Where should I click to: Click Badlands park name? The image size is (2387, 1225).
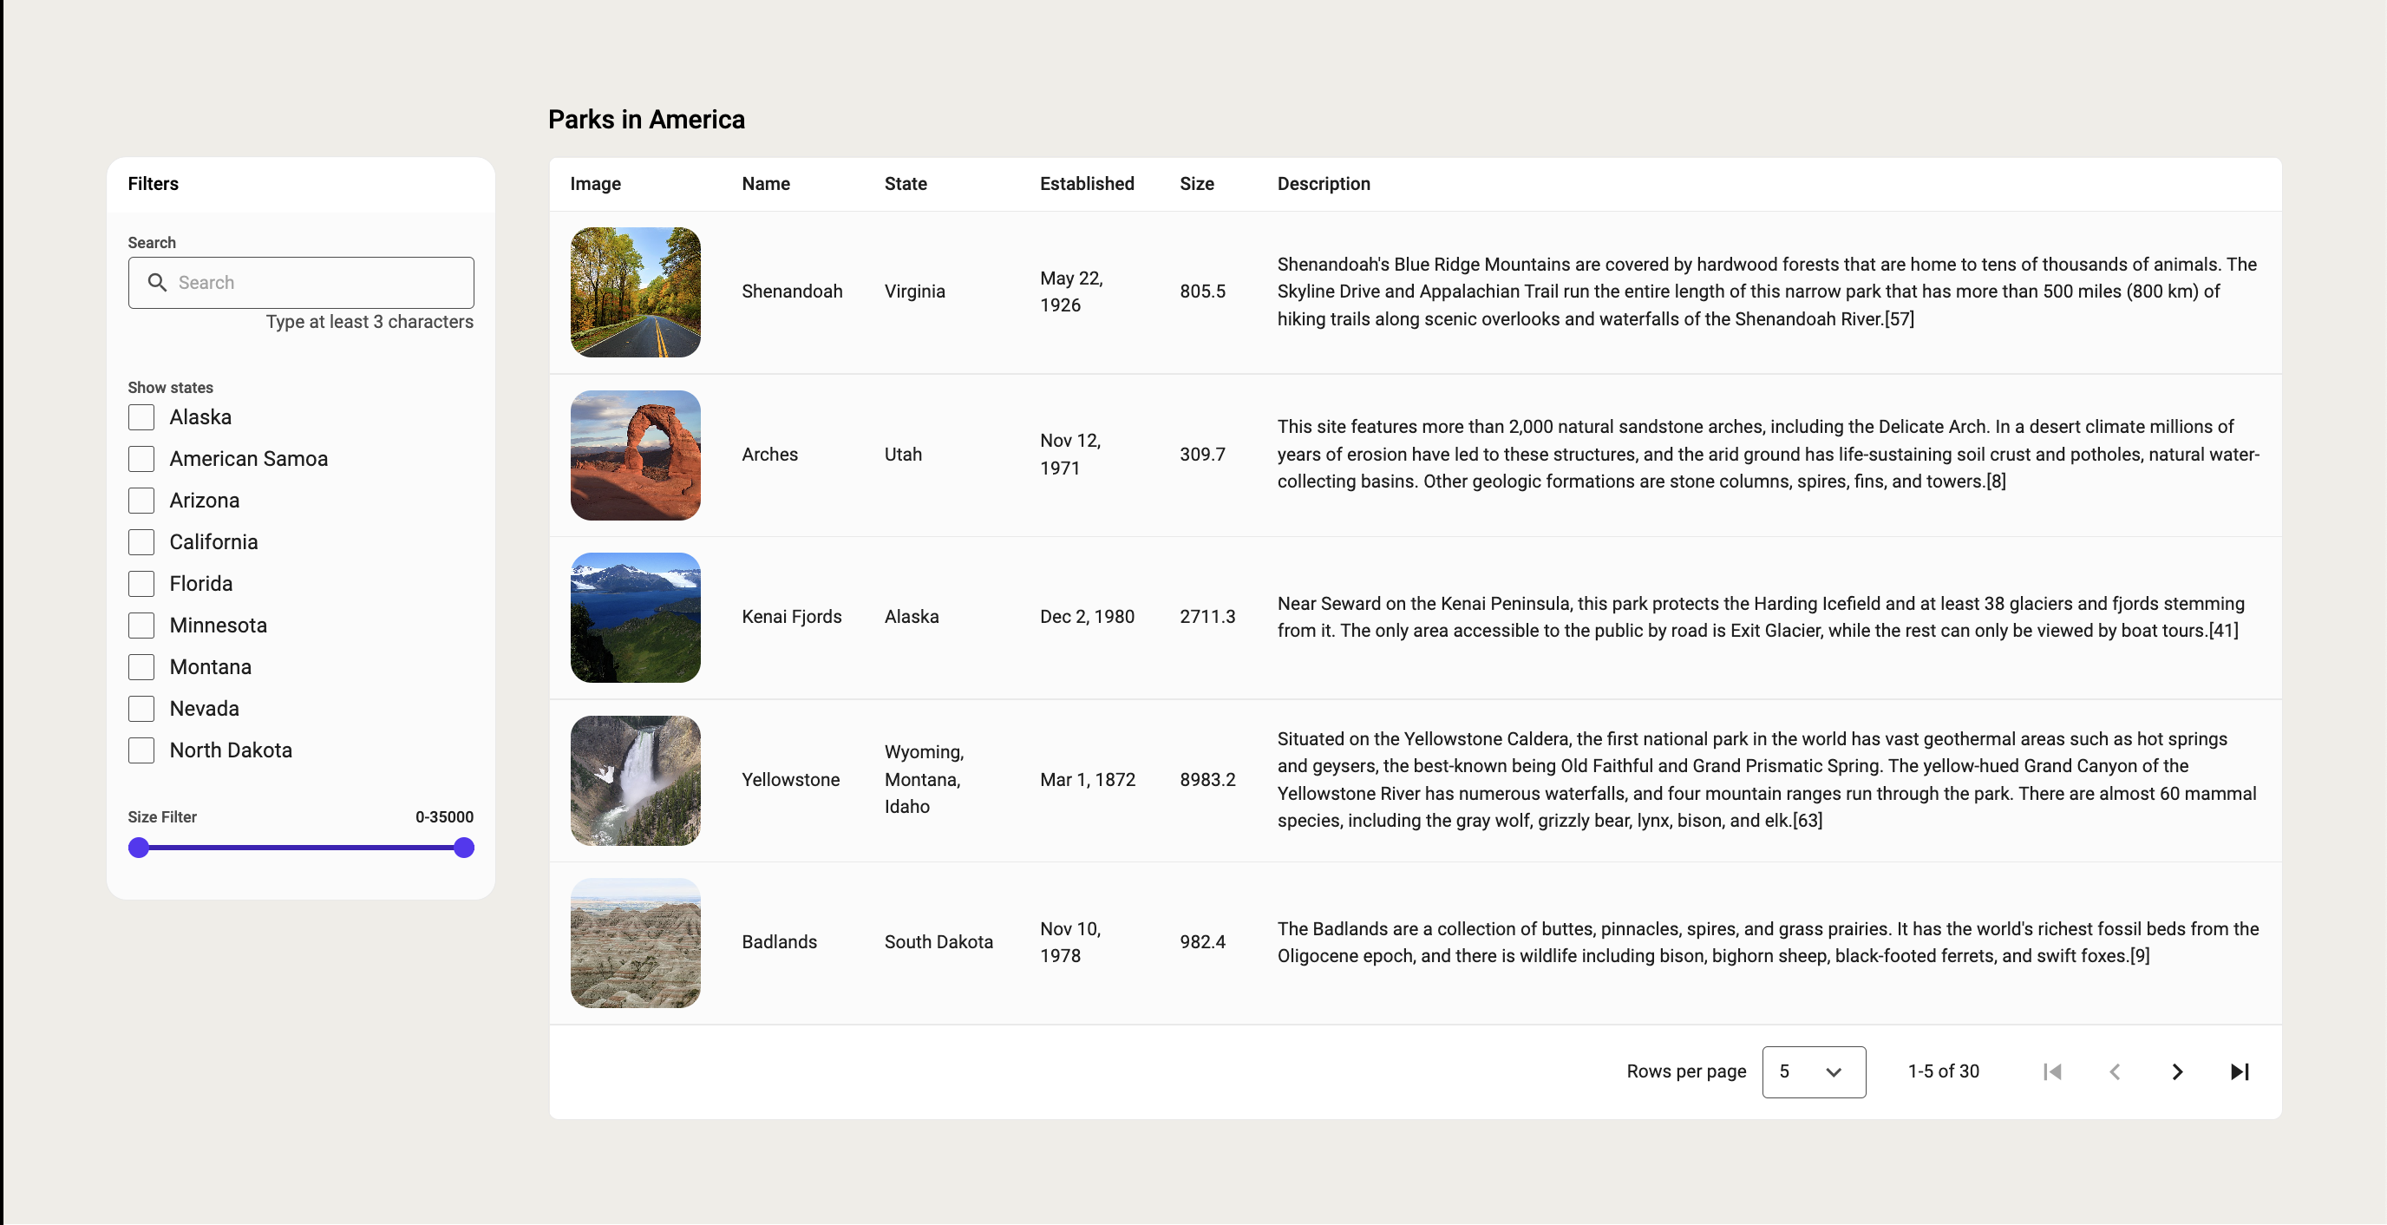[778, 942]
